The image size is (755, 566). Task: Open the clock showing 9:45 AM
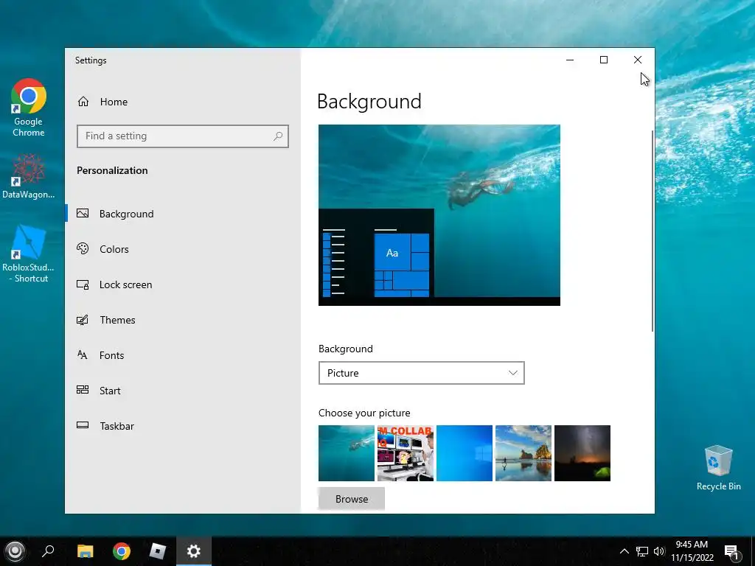692,551
